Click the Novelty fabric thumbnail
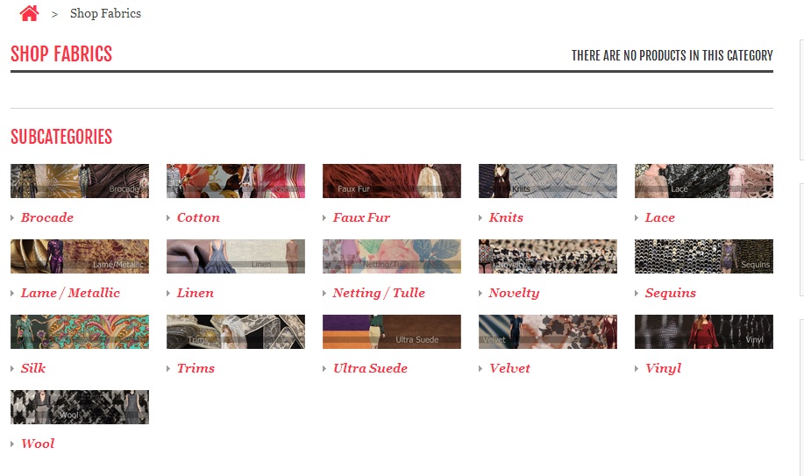Screen dimensions: 804x476 pyautogui.click(x=548, y=257)
